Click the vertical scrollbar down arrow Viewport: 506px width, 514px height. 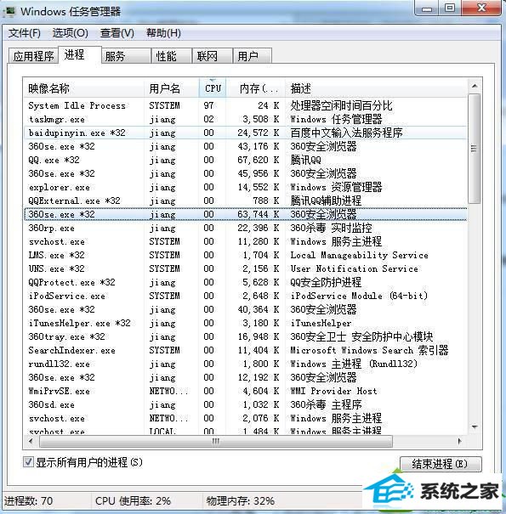475,426
